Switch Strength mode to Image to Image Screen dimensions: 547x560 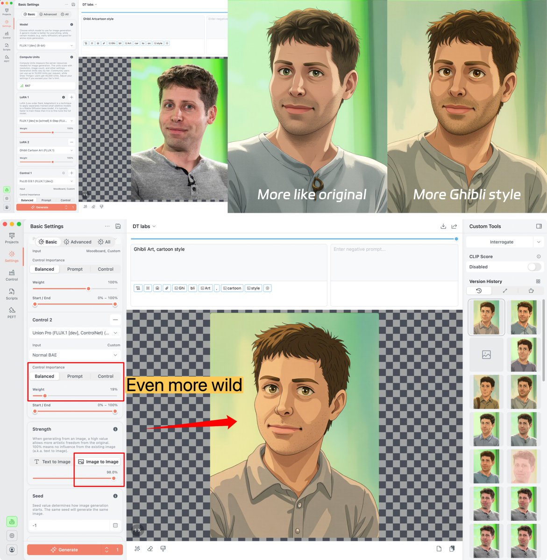tap(98, 462)
